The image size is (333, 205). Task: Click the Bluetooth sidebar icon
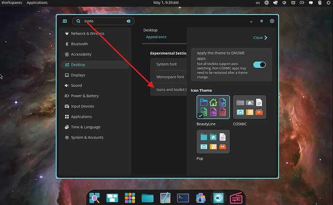point(67,44)
